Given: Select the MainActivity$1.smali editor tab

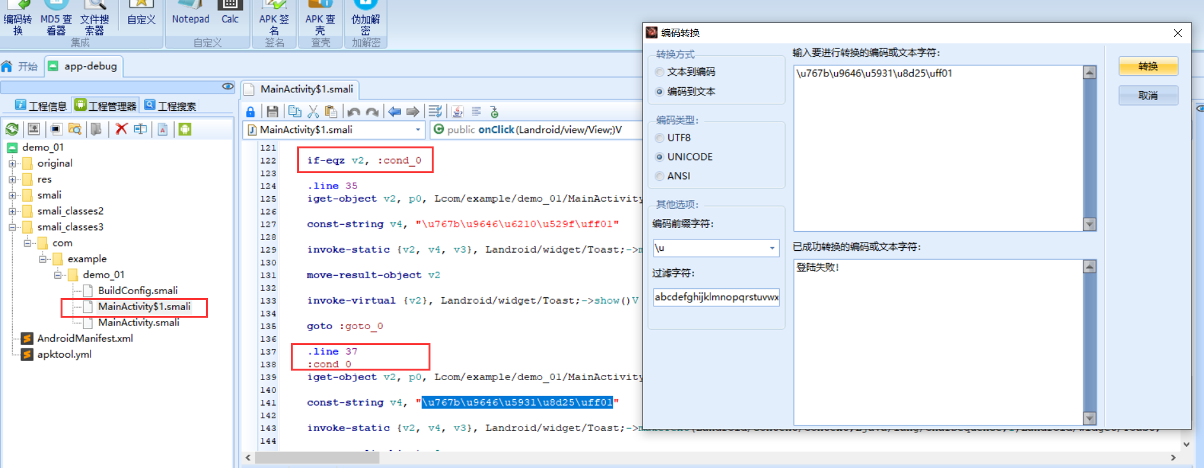Looking at the screenshot, I should pos(300,89).
